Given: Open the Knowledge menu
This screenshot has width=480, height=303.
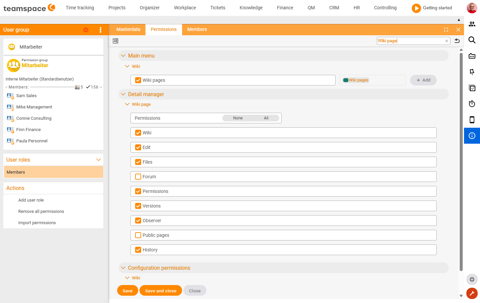Looking at the screenshot, I should [251, 8].
